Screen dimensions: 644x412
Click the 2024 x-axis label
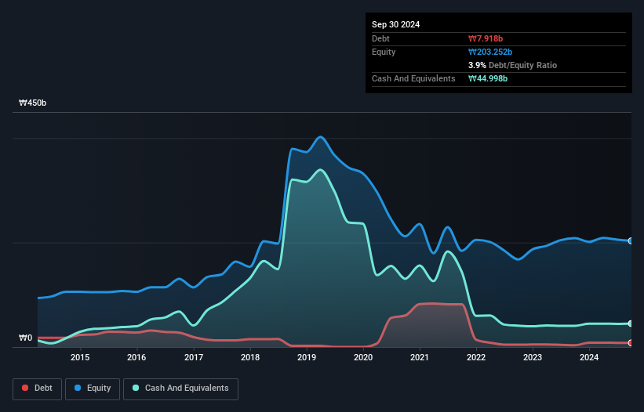[x=589, y=357]
